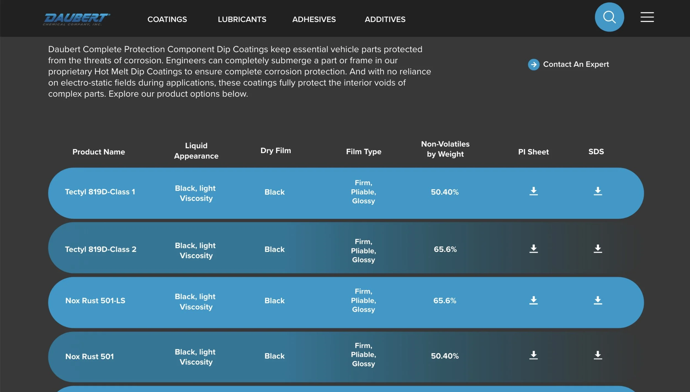The height and width of the screenshot is (392, 690).
Task: Select the Nox Rust 501-LS product name
Action: pyautogui.click(x=95, y=300)
